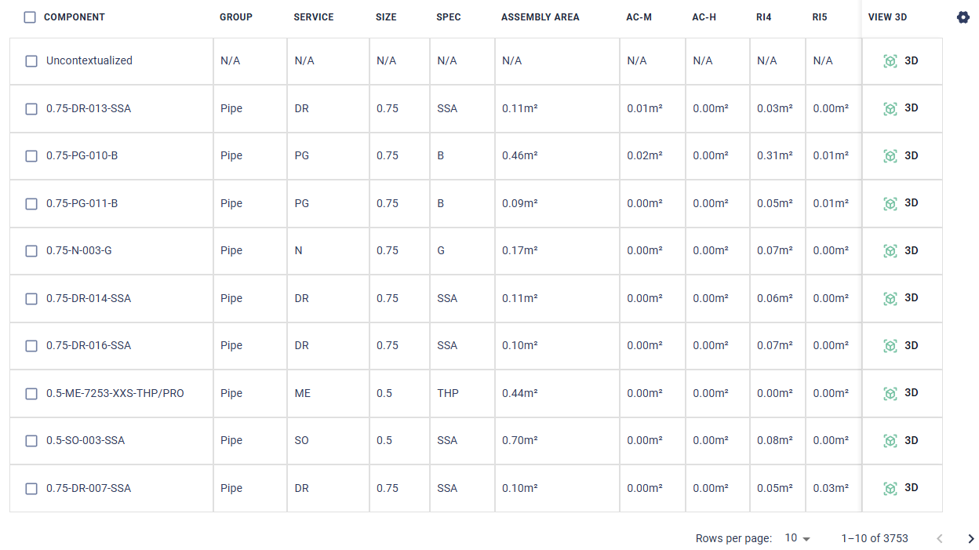The height and width of the screenshot is (550, 979).
Task: Go to previous page of results
Action: (x=940, y=538)
